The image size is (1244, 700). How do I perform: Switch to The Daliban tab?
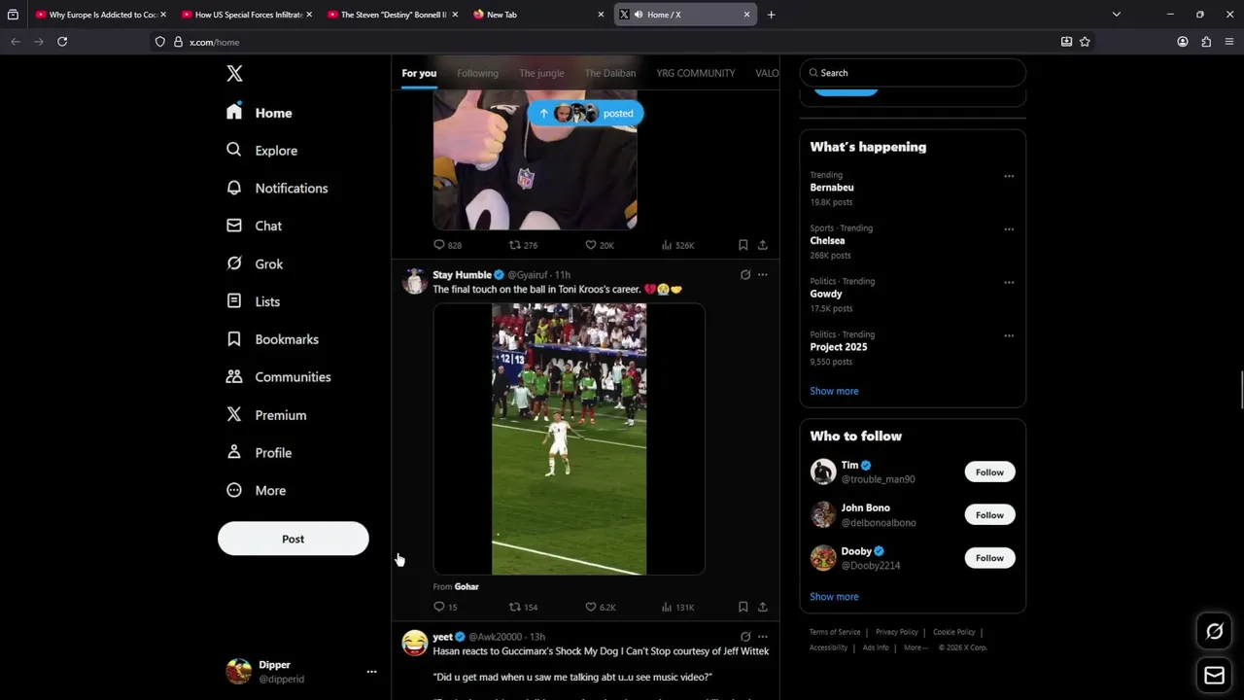(x=610, y=73)
